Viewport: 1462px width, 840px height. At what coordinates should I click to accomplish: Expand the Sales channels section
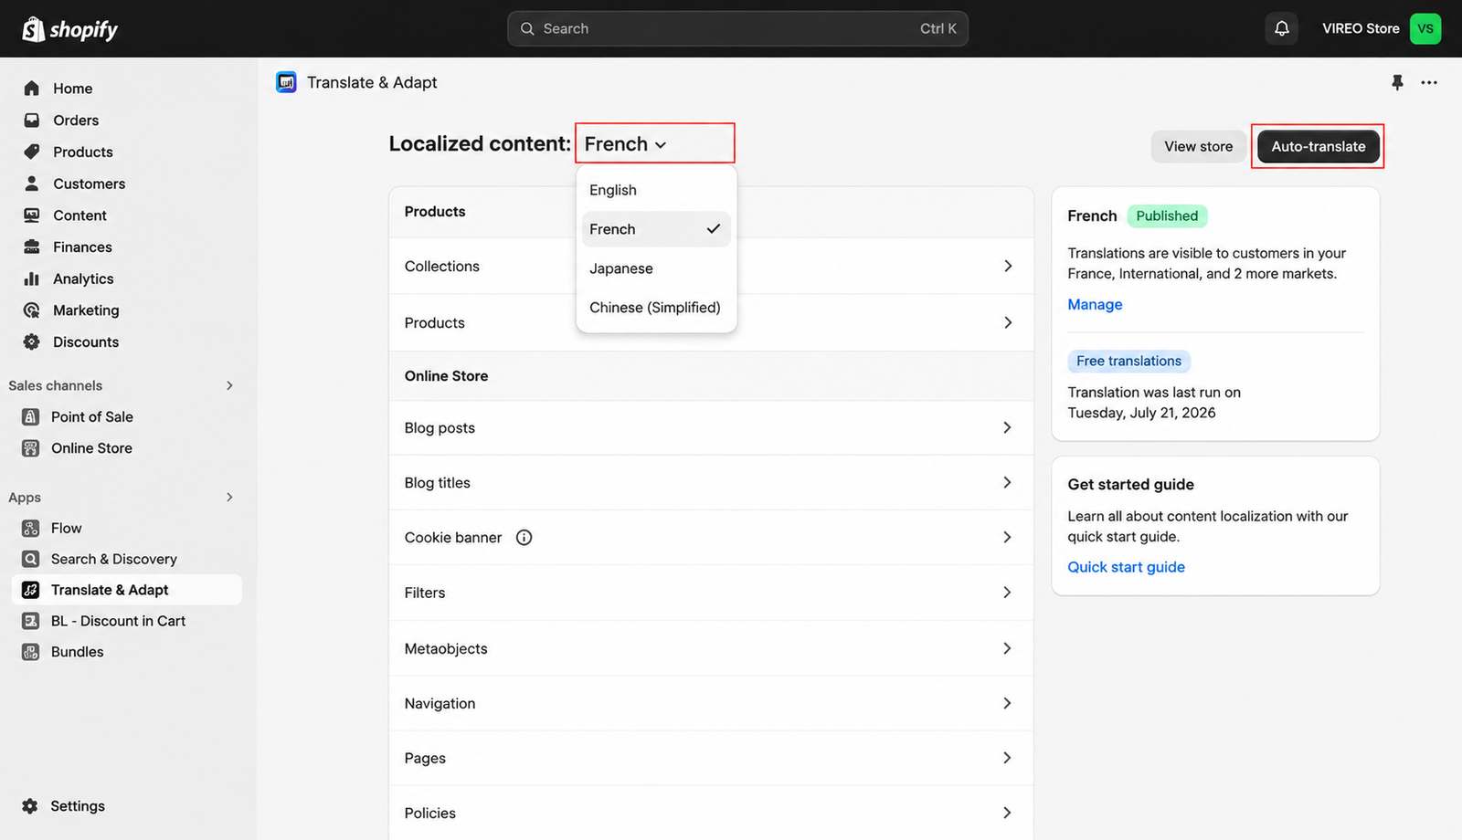coord(229,385)
